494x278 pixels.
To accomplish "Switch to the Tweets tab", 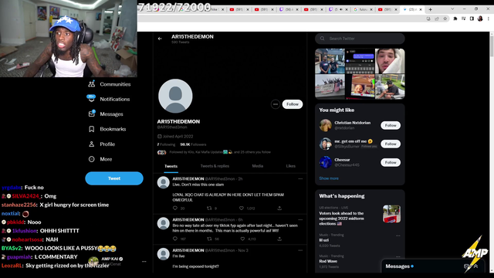I will (171, 166).
